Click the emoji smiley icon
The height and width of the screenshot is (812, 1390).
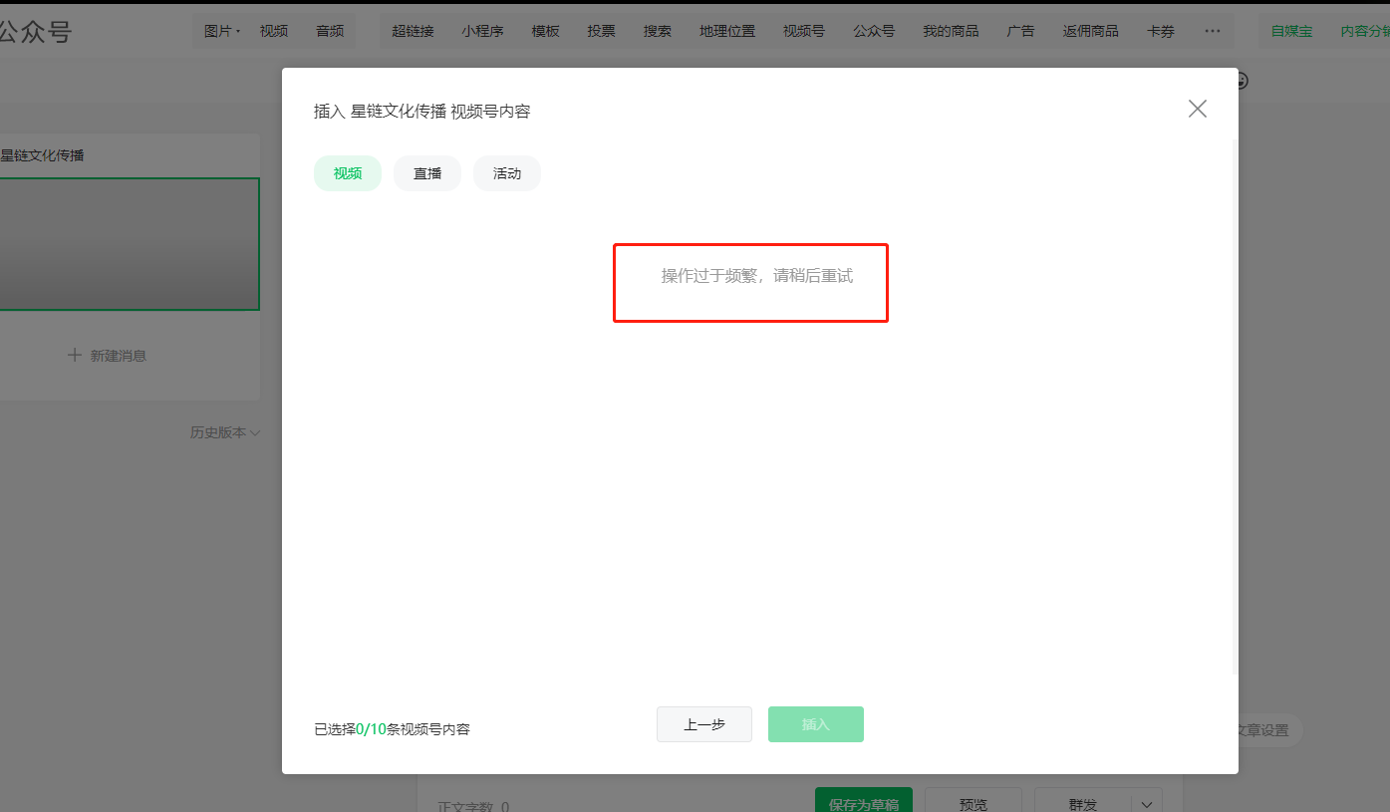pyautogui.click(x=1243, y=81)
